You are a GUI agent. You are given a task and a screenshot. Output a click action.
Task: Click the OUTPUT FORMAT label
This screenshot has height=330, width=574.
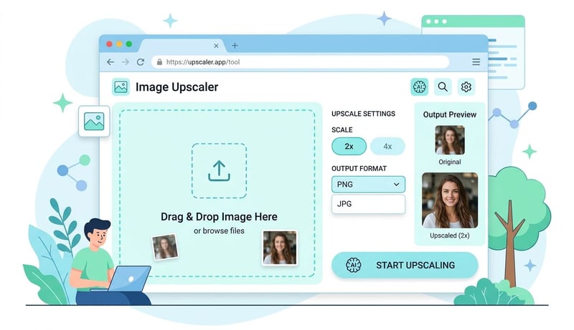pyautogui.click(x=359, y=169)
